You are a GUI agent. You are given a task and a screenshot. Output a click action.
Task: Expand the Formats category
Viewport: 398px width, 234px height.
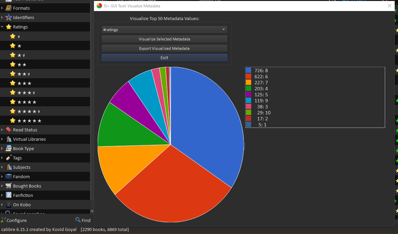[2, 8]
